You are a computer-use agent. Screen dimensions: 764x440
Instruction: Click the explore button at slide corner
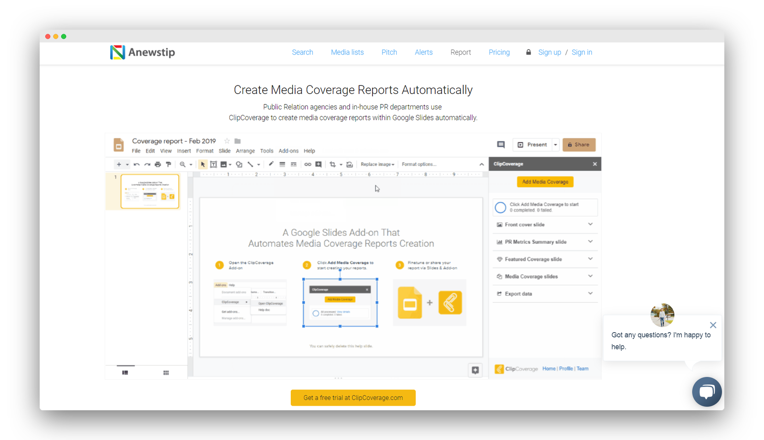pyautogui.click(x=475, y=370)
